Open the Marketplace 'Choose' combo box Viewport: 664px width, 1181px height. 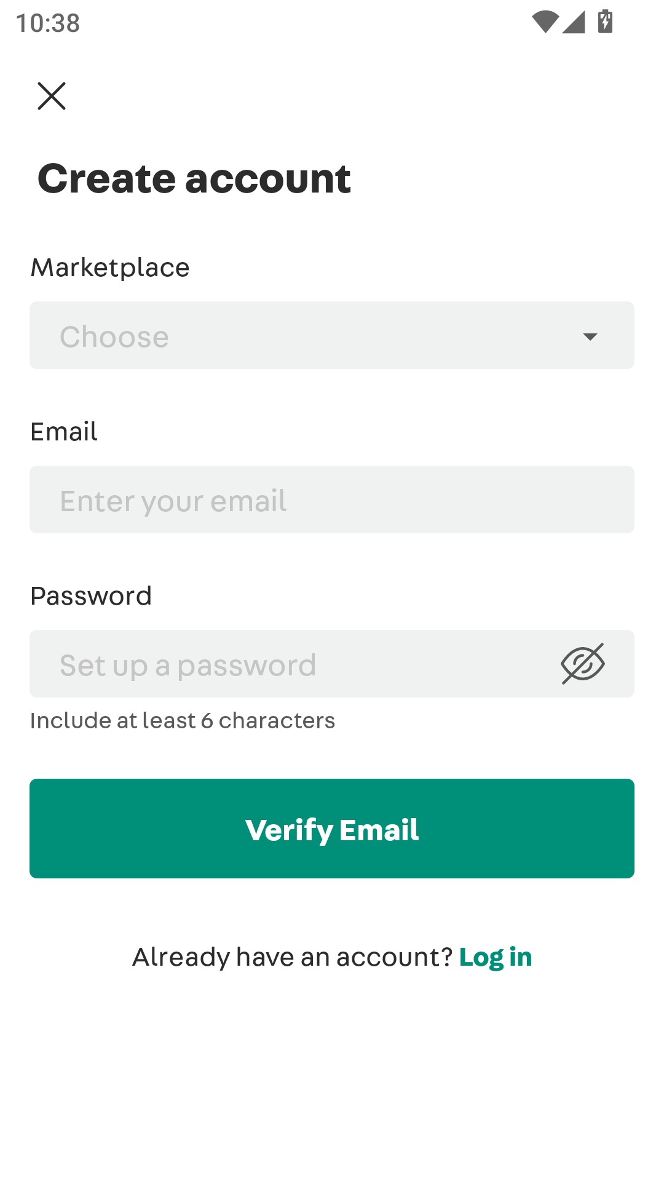click(332, 335)
